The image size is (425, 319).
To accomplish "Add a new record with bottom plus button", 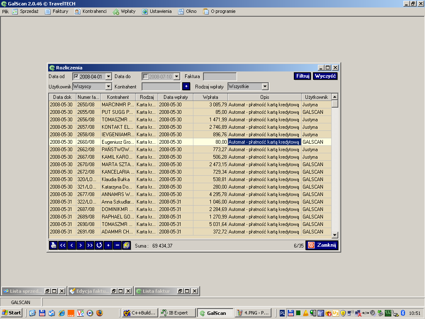I will tap(108, 245).
